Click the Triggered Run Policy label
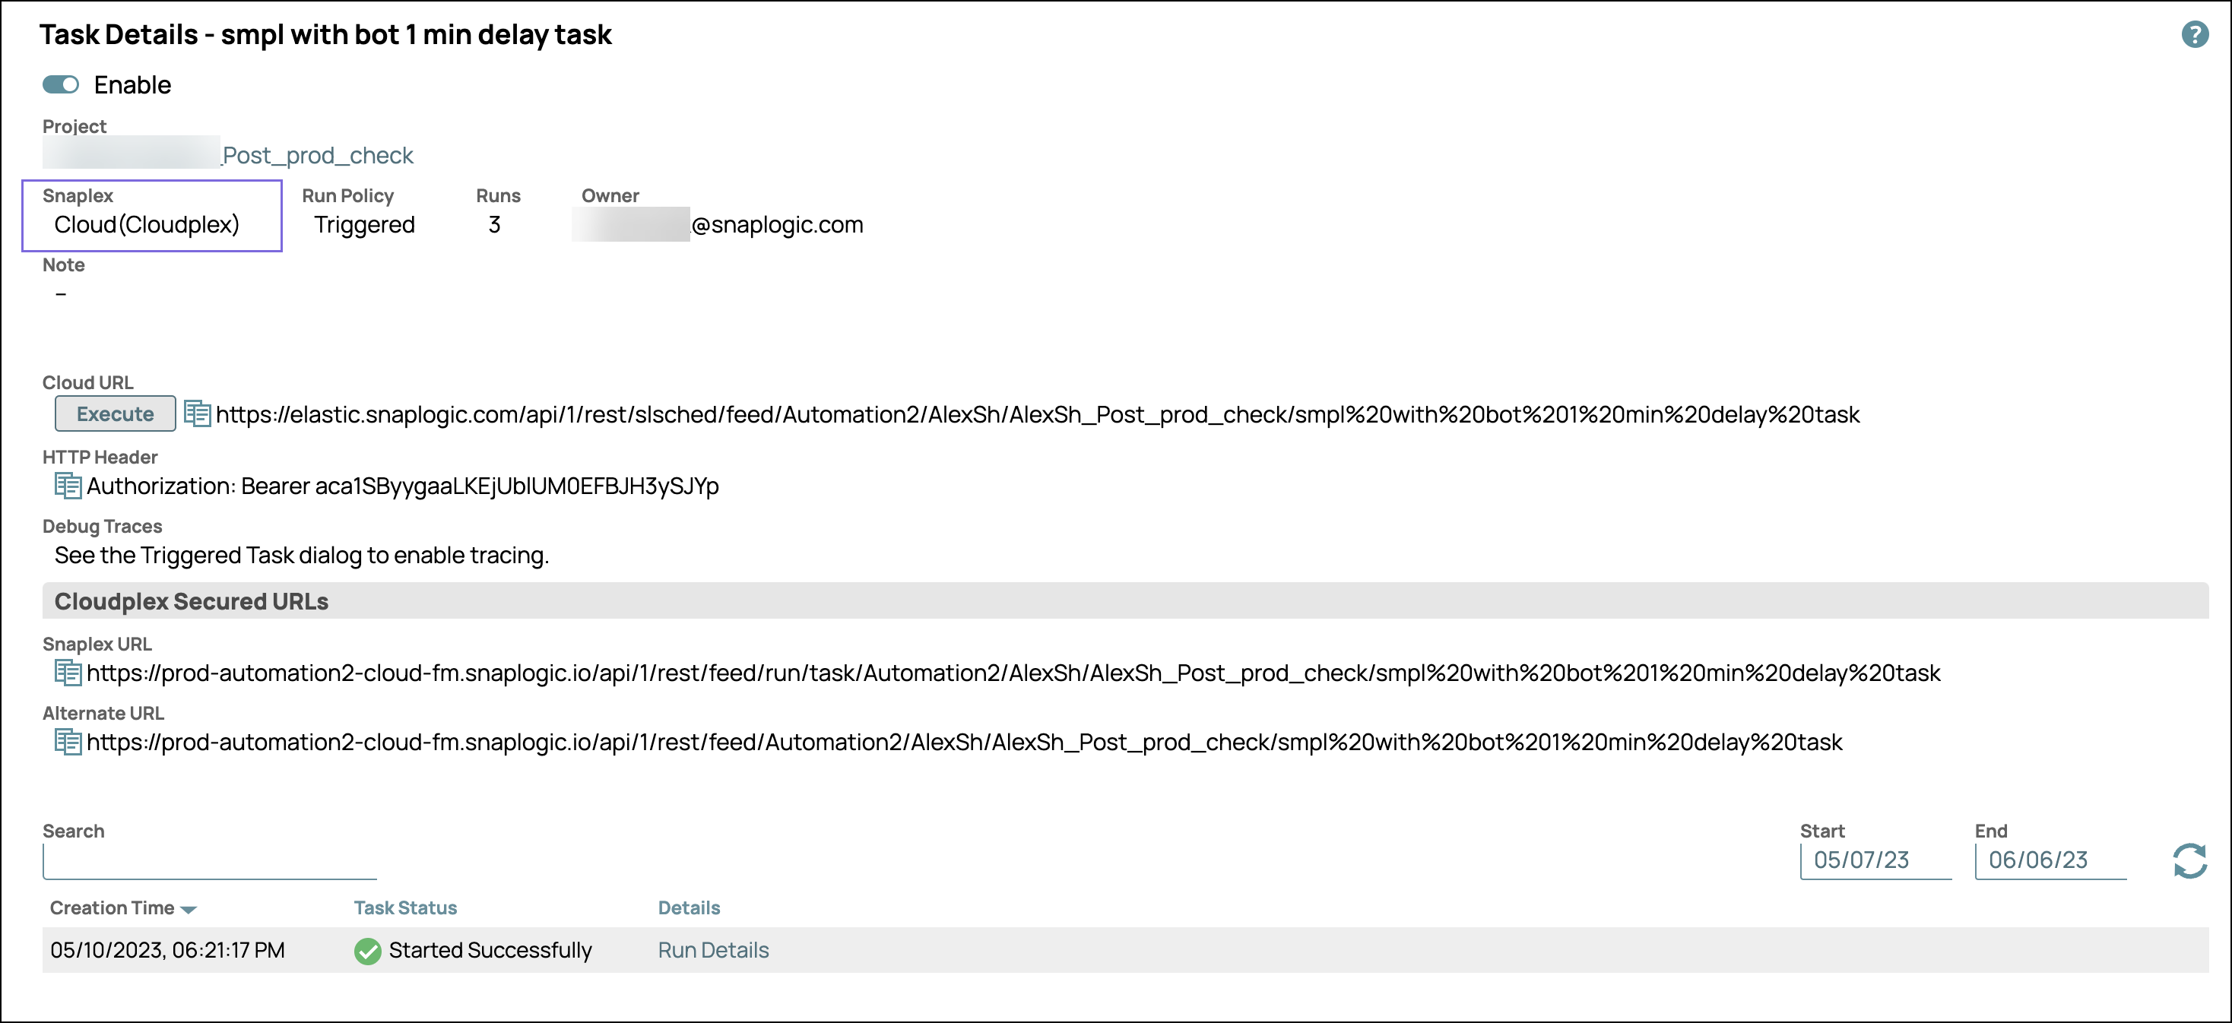The image size is (2232, 1023). click(363, 225)
